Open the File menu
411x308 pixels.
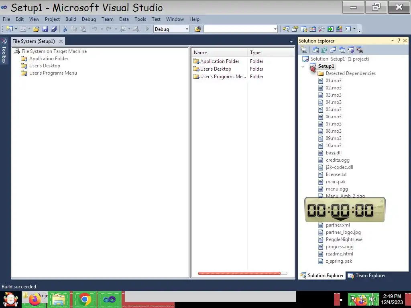point(6,19)
